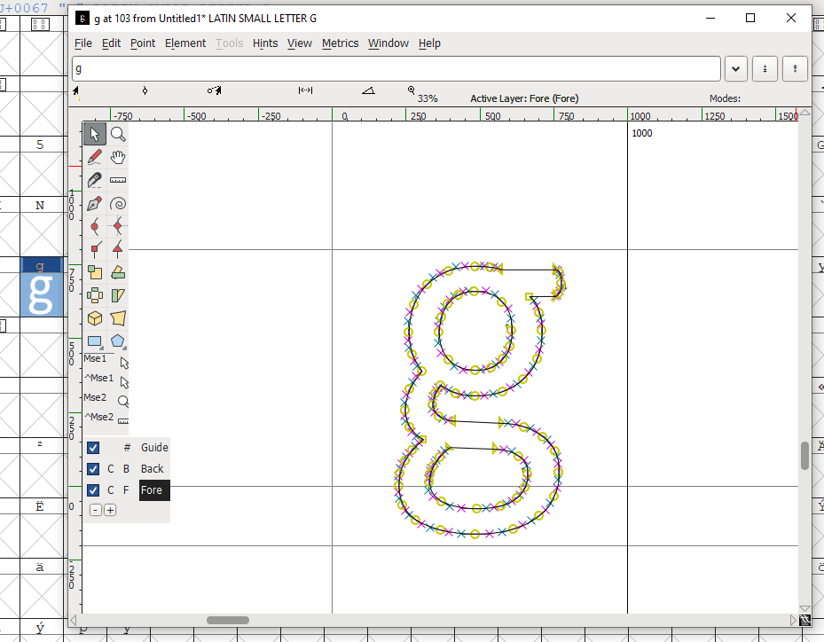Image resolution: width=824 pixels, height=642 pixels.
Task: Click the glyph name input field
Action: click(x=396, y=69)
